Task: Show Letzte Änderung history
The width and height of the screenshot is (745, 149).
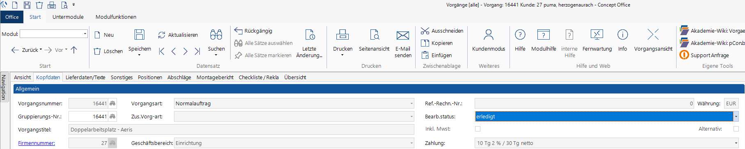Action: coord(310,35)
